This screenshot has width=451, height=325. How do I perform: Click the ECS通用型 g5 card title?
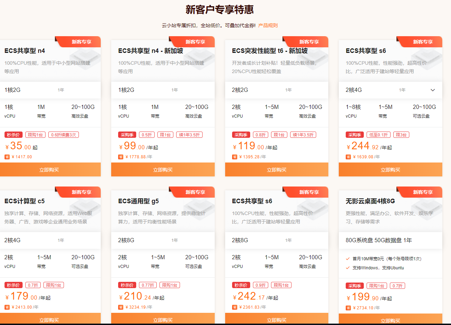pyautogui.click(x=138, y=201)
